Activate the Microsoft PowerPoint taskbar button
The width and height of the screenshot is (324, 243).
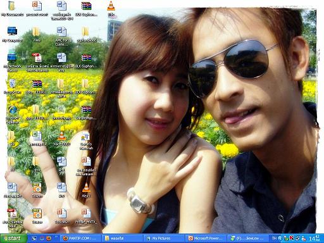pos(206,239)
